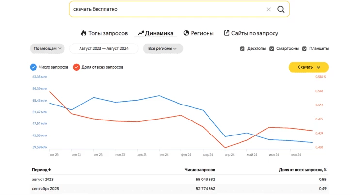Image resolution: width=354 pixels, height=195 pixels.
Task: Click the share value 0,49
Action: coord(322,189)
